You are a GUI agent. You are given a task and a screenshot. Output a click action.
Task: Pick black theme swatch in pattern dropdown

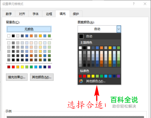point(85,48)
